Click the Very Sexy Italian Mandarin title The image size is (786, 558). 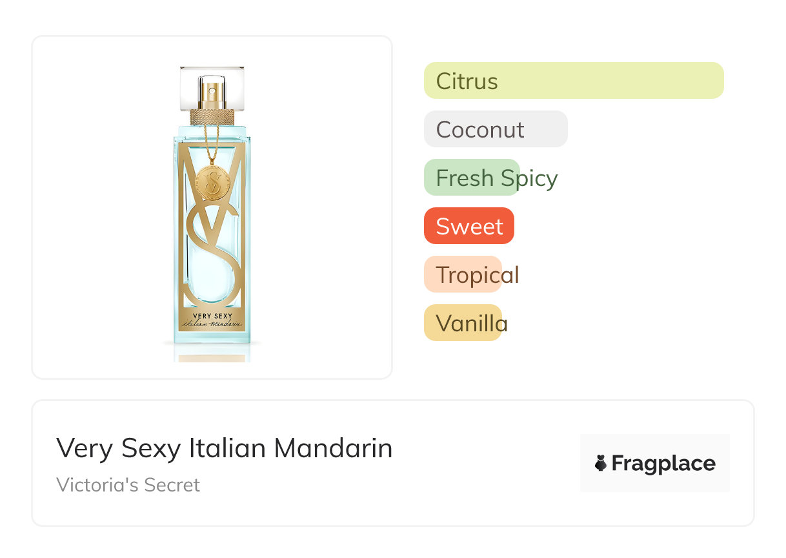pos(224,448)
